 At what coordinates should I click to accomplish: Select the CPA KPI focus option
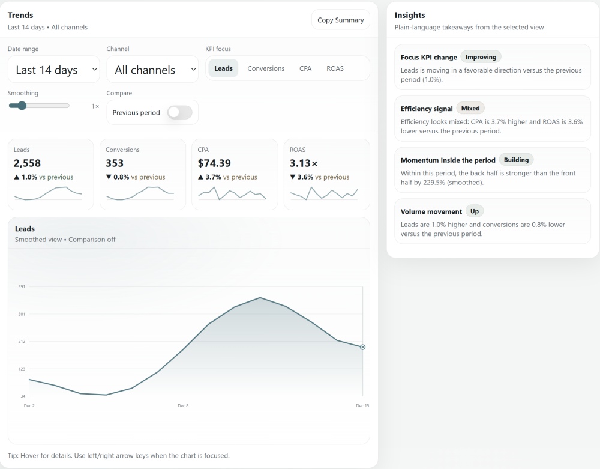click(305, 68)
